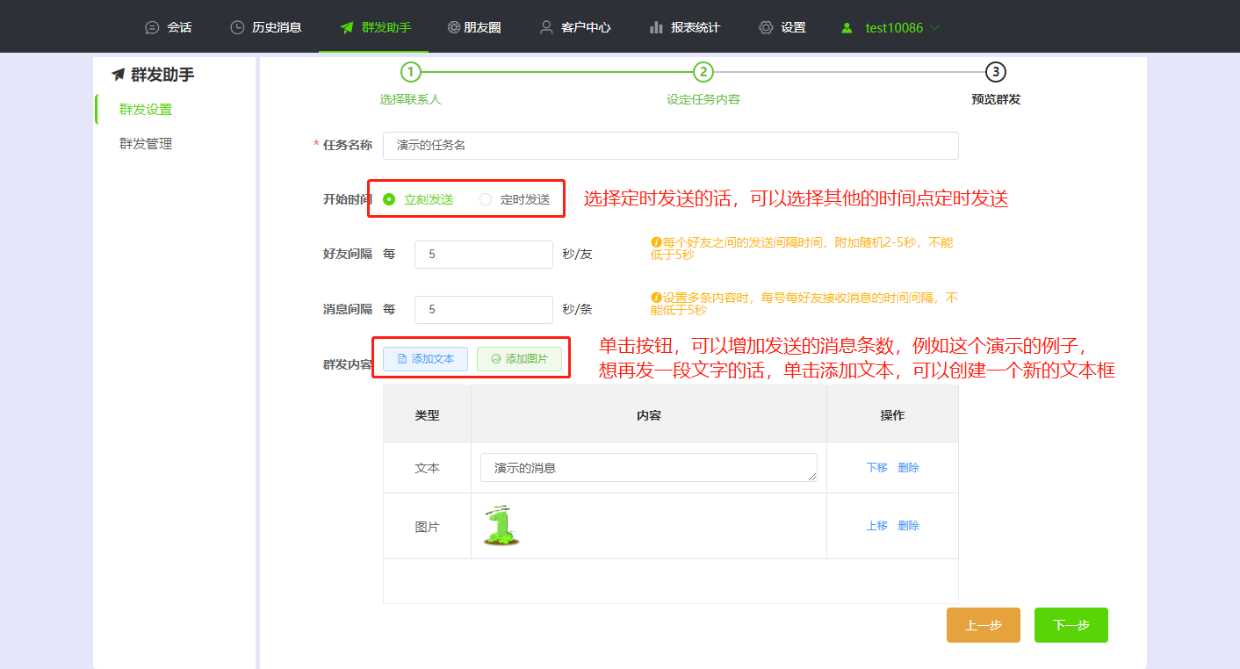The height and width of the screenshot is (669, 1240).
Task: Click the orange info icon for 好友间隔 hint
Action: [x=655, y=242]
